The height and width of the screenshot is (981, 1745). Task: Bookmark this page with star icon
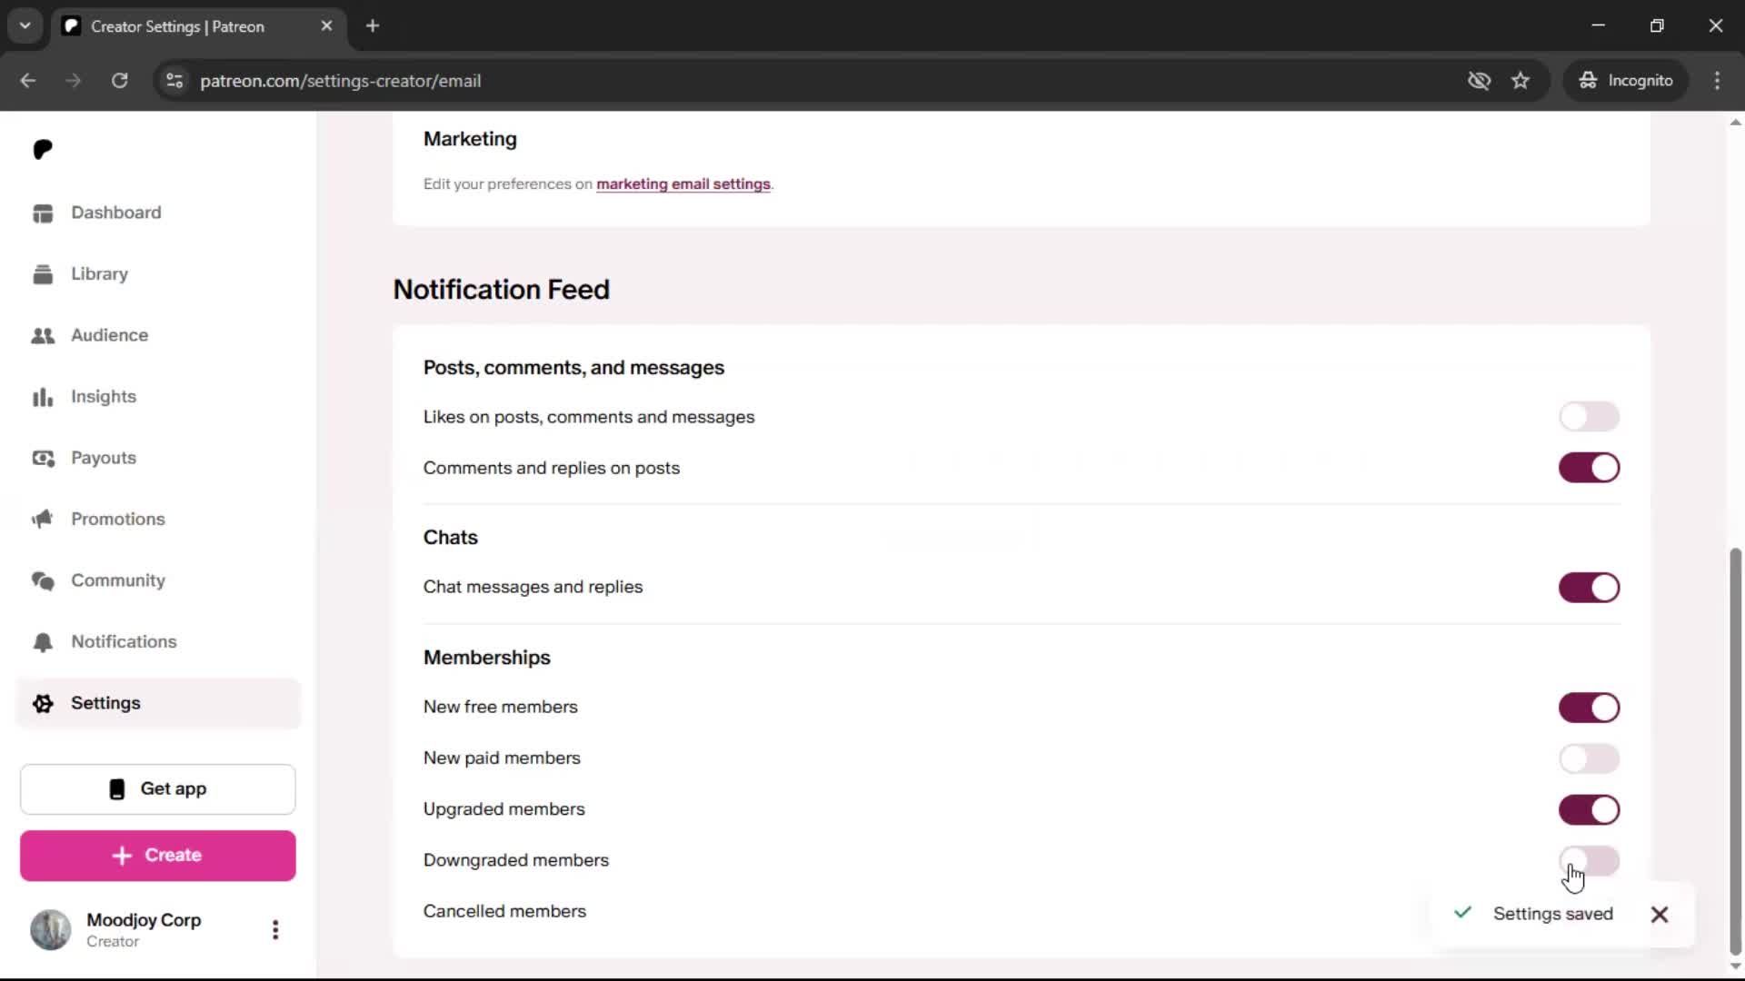click(x=1521, y=81)
